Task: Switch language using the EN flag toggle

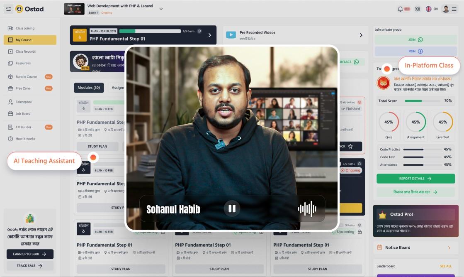Action: pos(432,9)
